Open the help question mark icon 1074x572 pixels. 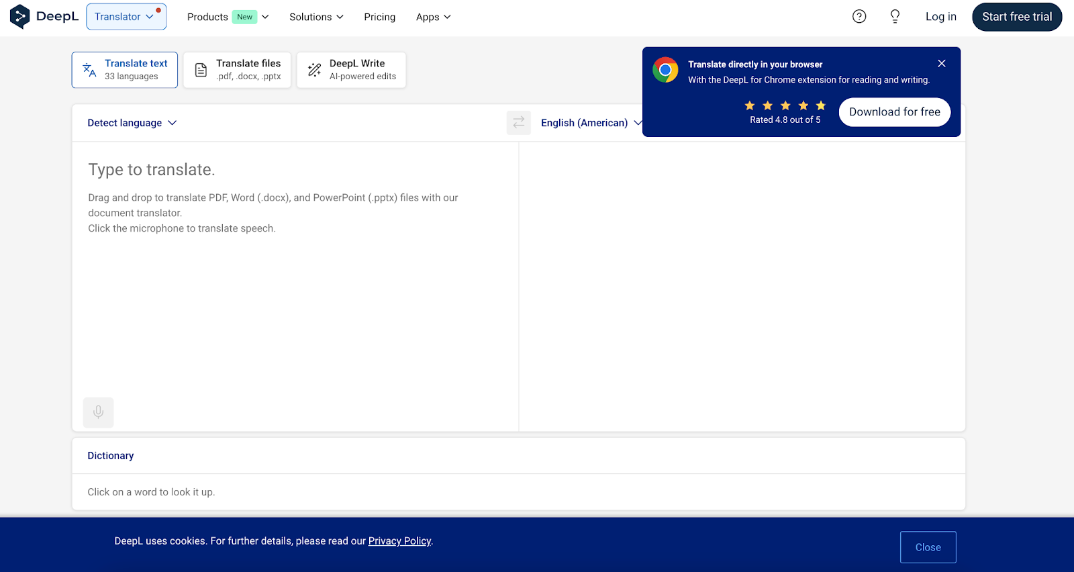859,17
